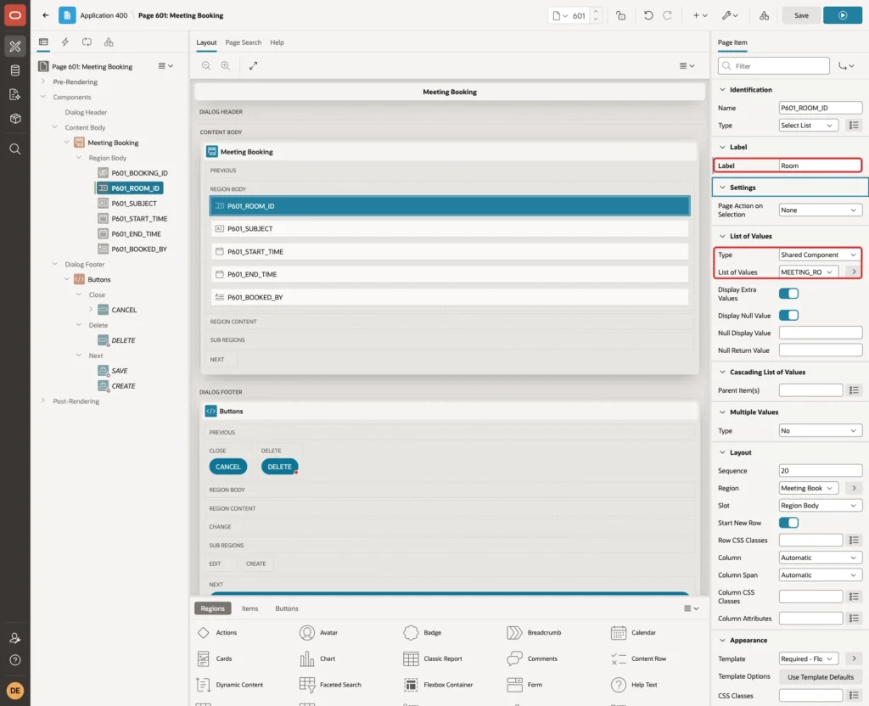Expand the Pre-Rendering tree node

pos(43,81)
